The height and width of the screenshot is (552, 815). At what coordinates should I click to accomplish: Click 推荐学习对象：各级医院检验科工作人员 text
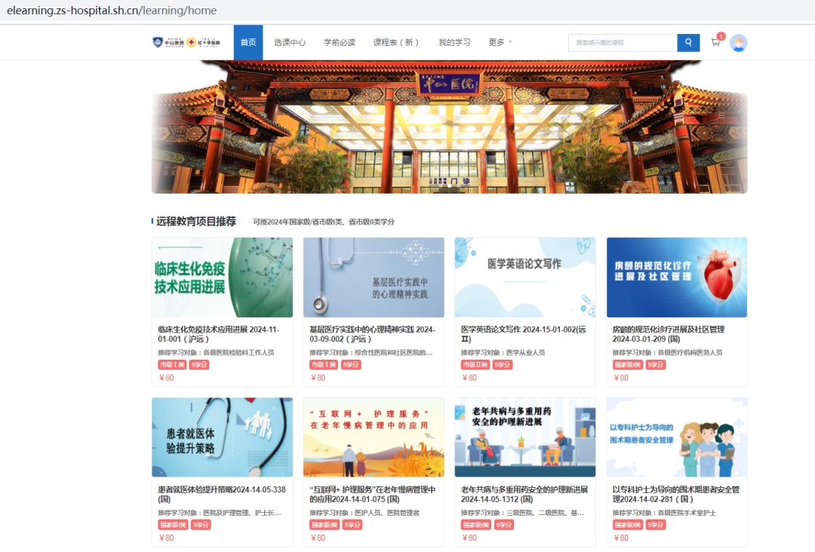(216, 352)
